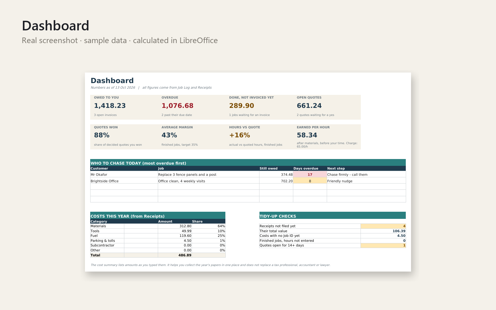Viewport: 496px width, 310px height.
Task: Select the still owed amount 702.20
Action: tap(276, 181)
